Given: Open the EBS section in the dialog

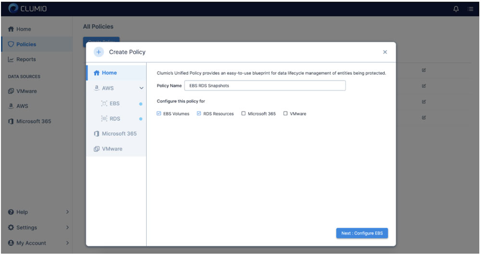Looking at the screenshot, I should 116,103.
